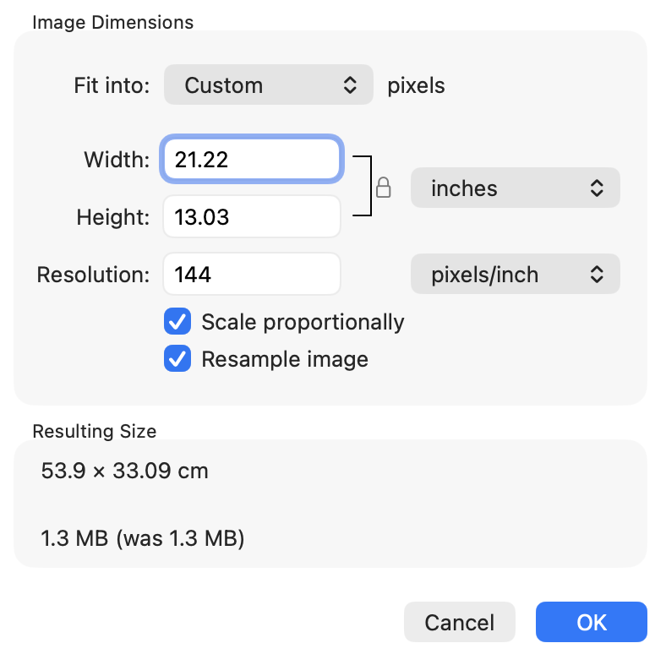Toggle via the Scale proportionally label text
This screenshot has height=654, width=666.
303,322
